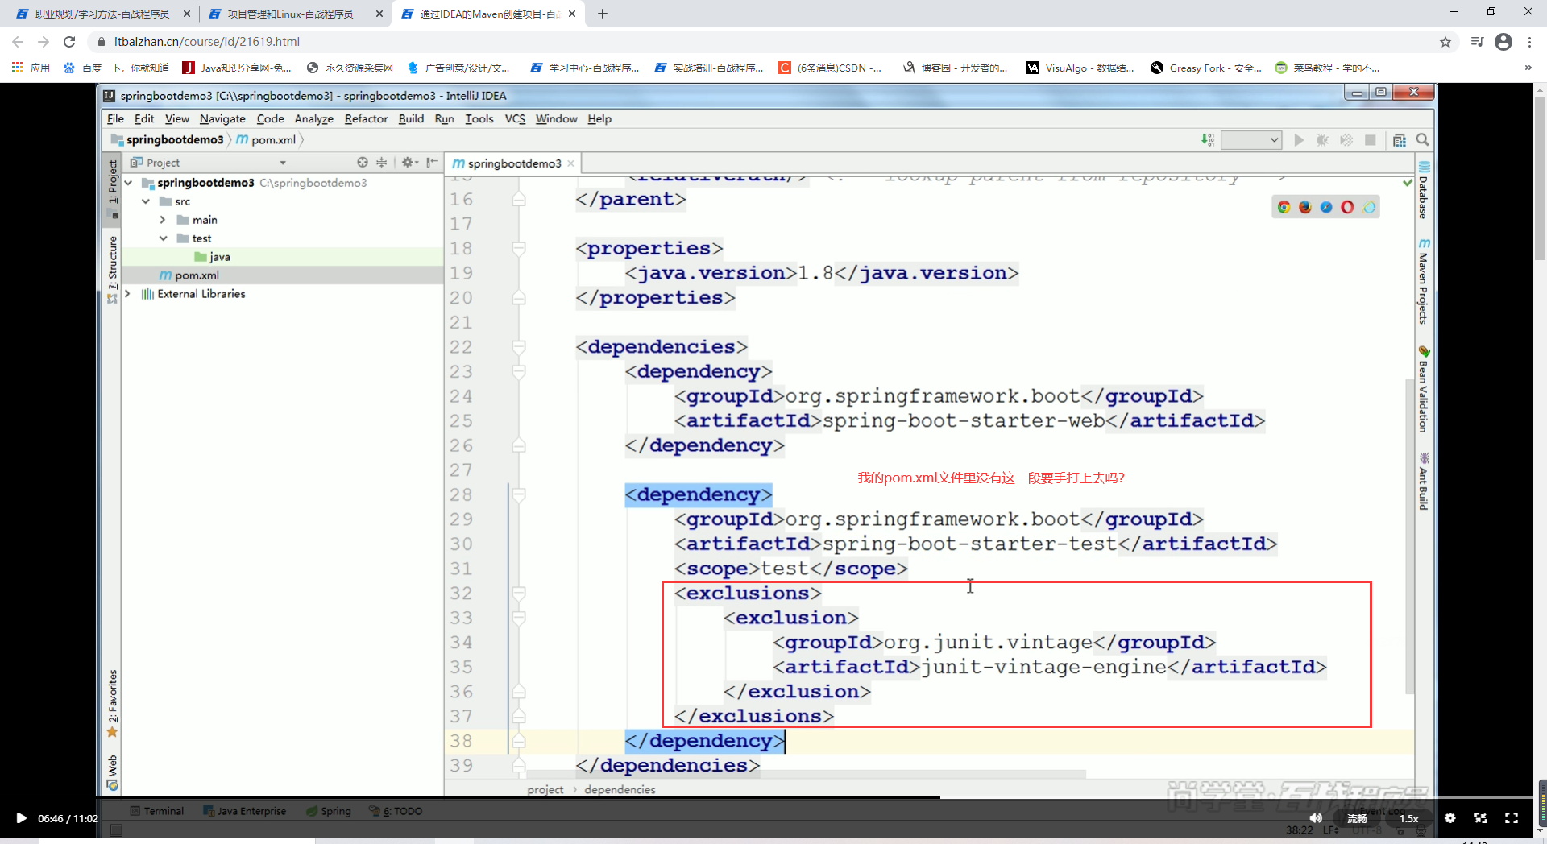Screen dimensions: 1547x844
Task: Click IntelliJ Make Project build icon
Action: (x=1207, y=140)
